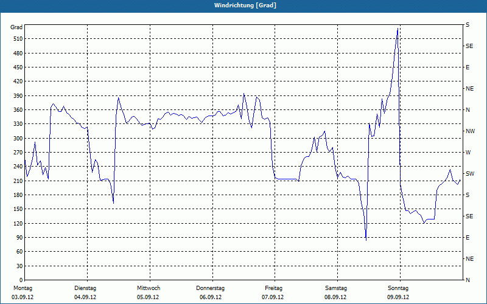The width and height of the screenshot is (487, 304).
Task: Click the 'NE' compass label at 30 level
Action: coord(469,259)
